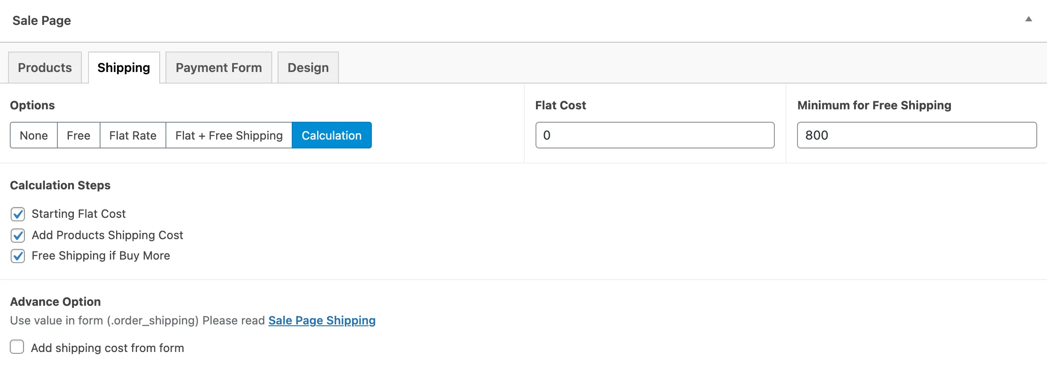
Task: Choose the None shipping option
Action: (34, 135)
